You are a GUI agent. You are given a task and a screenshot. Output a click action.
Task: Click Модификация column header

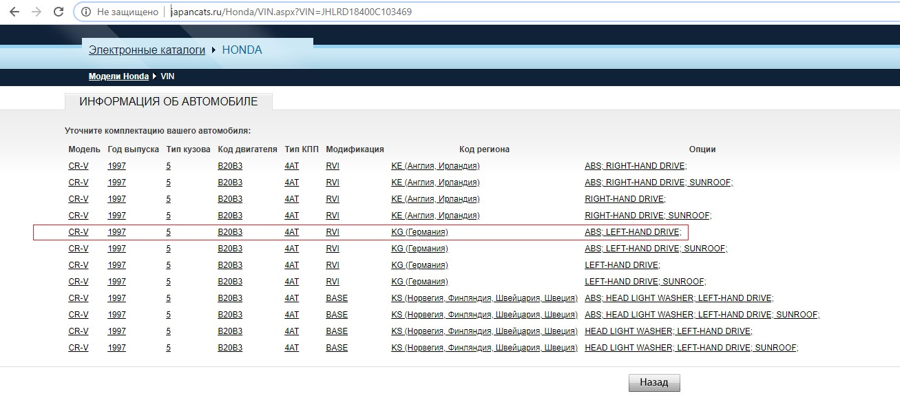(x=355, y=149)
